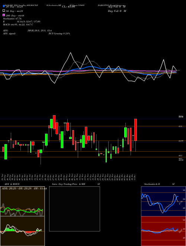The image size is (186, 246).
Task: Click the 'CL: 45.00' close price label
Action: tap(68, 7)
